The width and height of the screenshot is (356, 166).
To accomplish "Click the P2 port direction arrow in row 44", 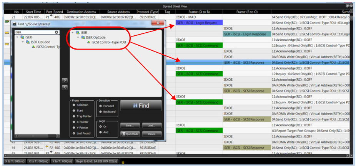I will click(47, 147).
